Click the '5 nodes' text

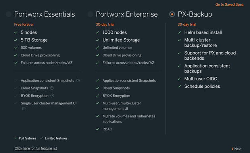pyautogui.click(x=29, y=32)
